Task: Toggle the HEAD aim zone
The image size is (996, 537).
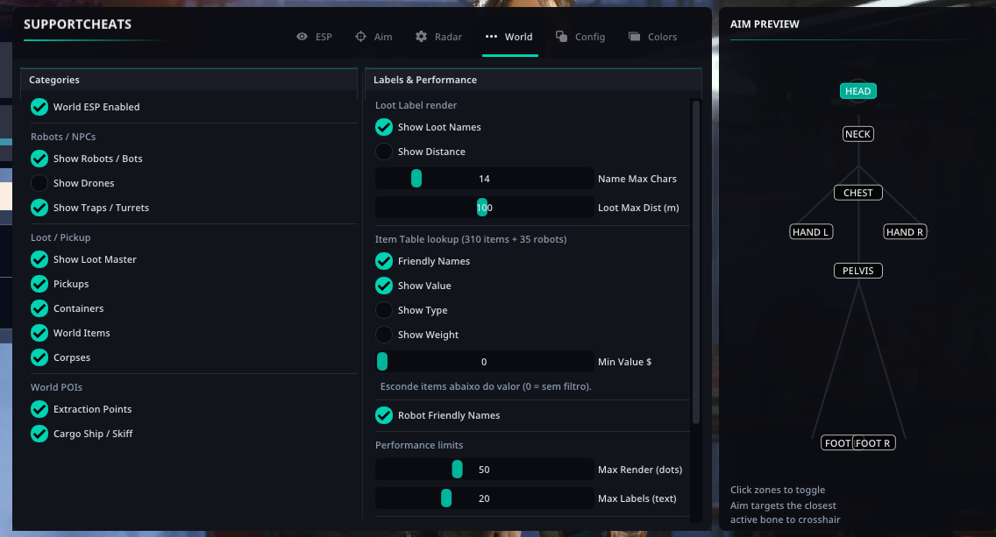Action: (858, 91)
